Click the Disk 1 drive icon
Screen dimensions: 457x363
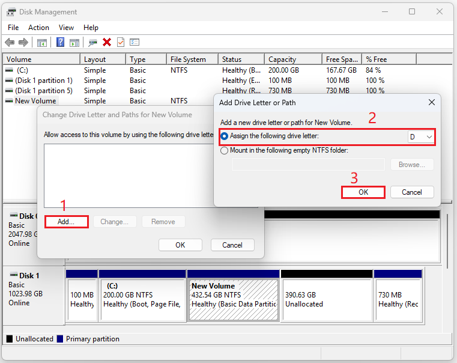tap(14, 275)
